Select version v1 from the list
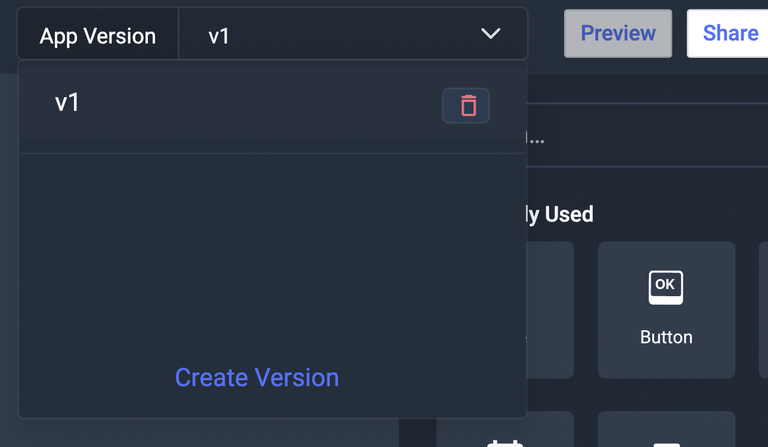This screenshot has height=447, width=768. (67, 101)
